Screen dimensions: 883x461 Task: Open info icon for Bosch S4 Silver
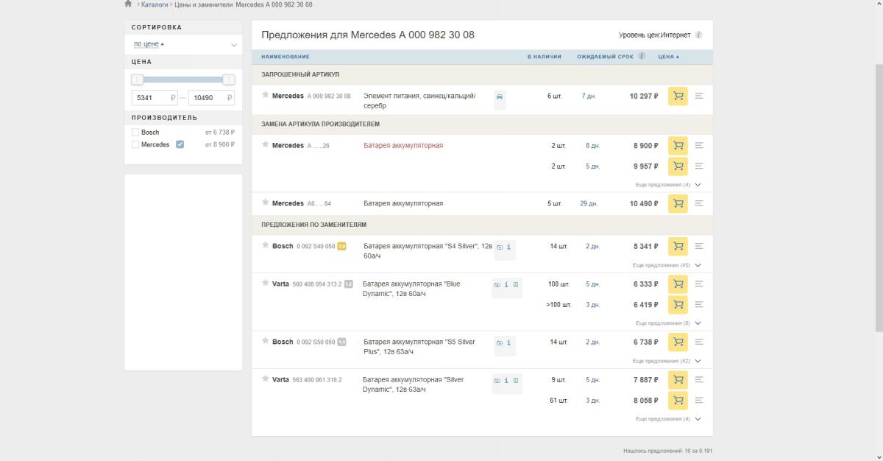click(508, 247)
